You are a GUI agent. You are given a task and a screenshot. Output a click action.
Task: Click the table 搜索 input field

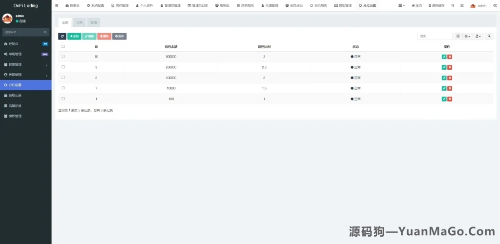(x=435, y=36)
